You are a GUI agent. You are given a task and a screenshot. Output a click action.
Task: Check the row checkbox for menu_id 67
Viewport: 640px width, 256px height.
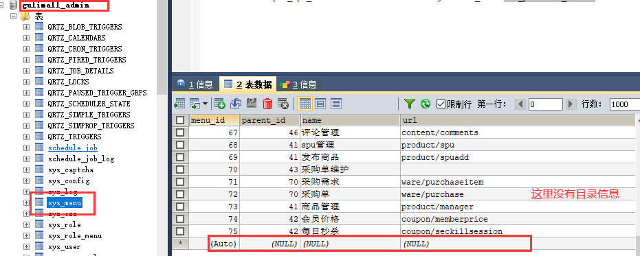click(179, 132)
